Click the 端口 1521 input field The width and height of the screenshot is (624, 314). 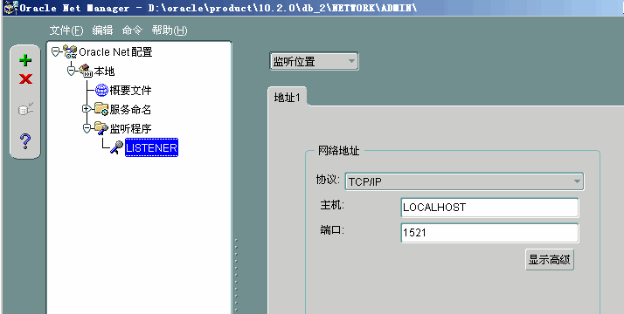coord(489,233)
